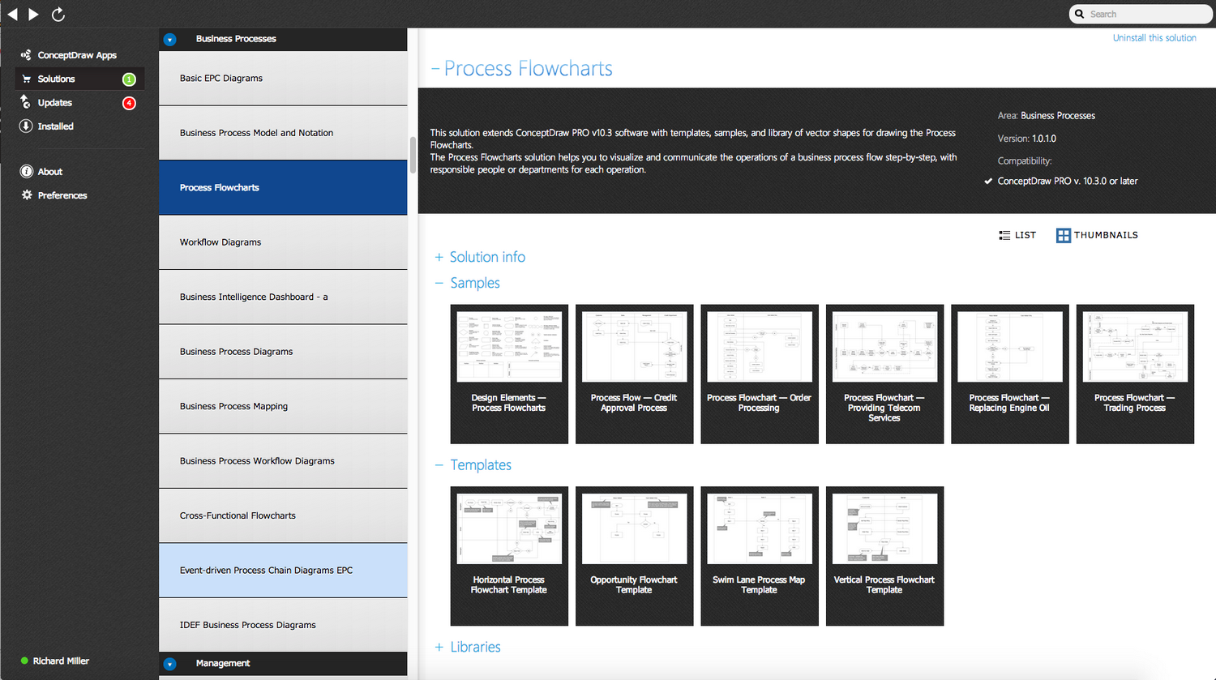The width and height of the screenshot is (1216, 680).
Task: Expand the Management category arrow
Action: click(169, 664)
